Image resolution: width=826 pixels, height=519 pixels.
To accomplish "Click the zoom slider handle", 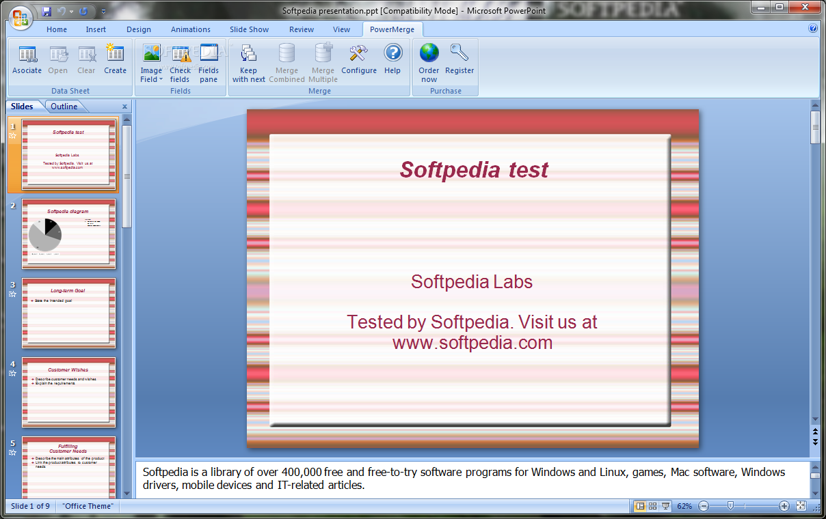I will coord(730,506).
